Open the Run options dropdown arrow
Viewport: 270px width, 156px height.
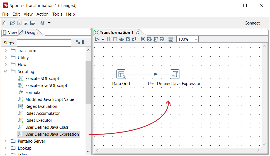103,40
